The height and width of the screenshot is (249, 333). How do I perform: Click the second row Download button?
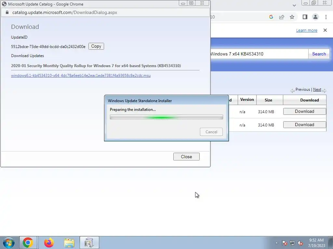point(304,125)
